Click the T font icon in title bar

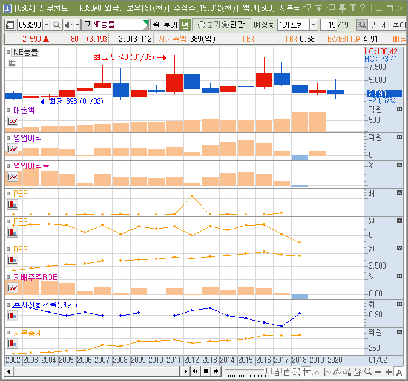[353, 8]
